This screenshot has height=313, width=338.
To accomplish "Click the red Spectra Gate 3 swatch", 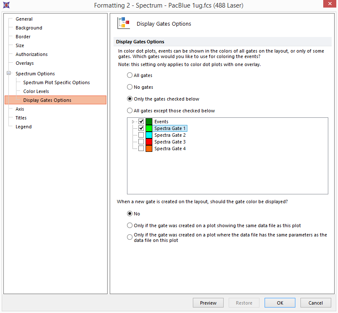I will 149,142.
